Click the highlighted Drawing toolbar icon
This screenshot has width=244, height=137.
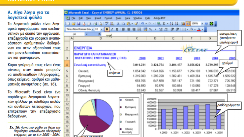188,24
